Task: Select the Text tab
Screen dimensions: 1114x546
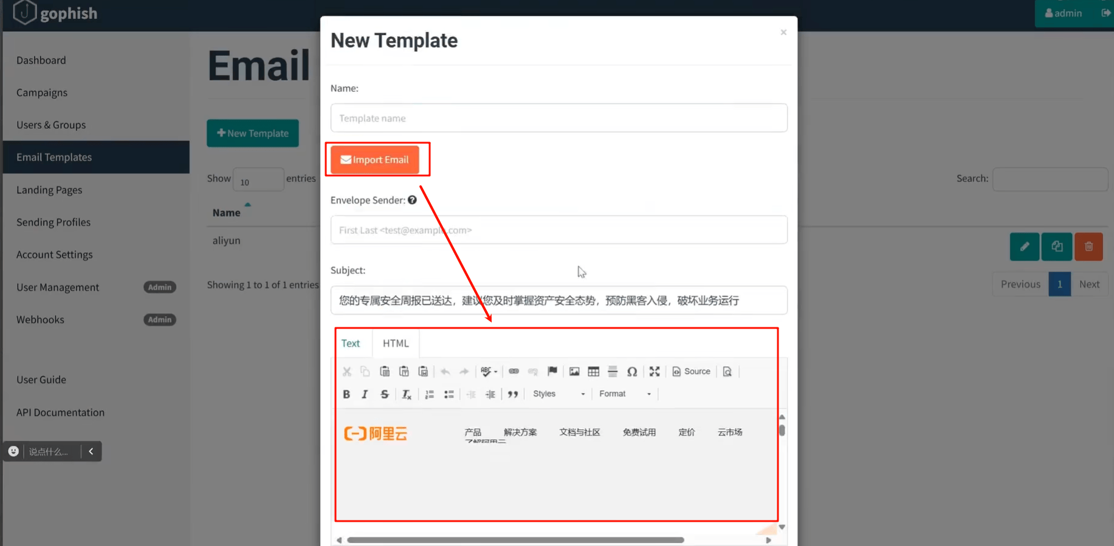Action: (x=351, y=343)
